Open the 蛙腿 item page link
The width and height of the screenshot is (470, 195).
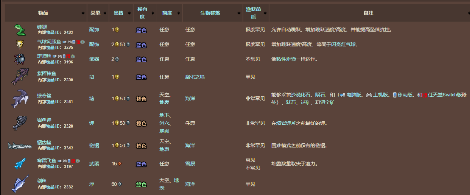tap(42, 27)
